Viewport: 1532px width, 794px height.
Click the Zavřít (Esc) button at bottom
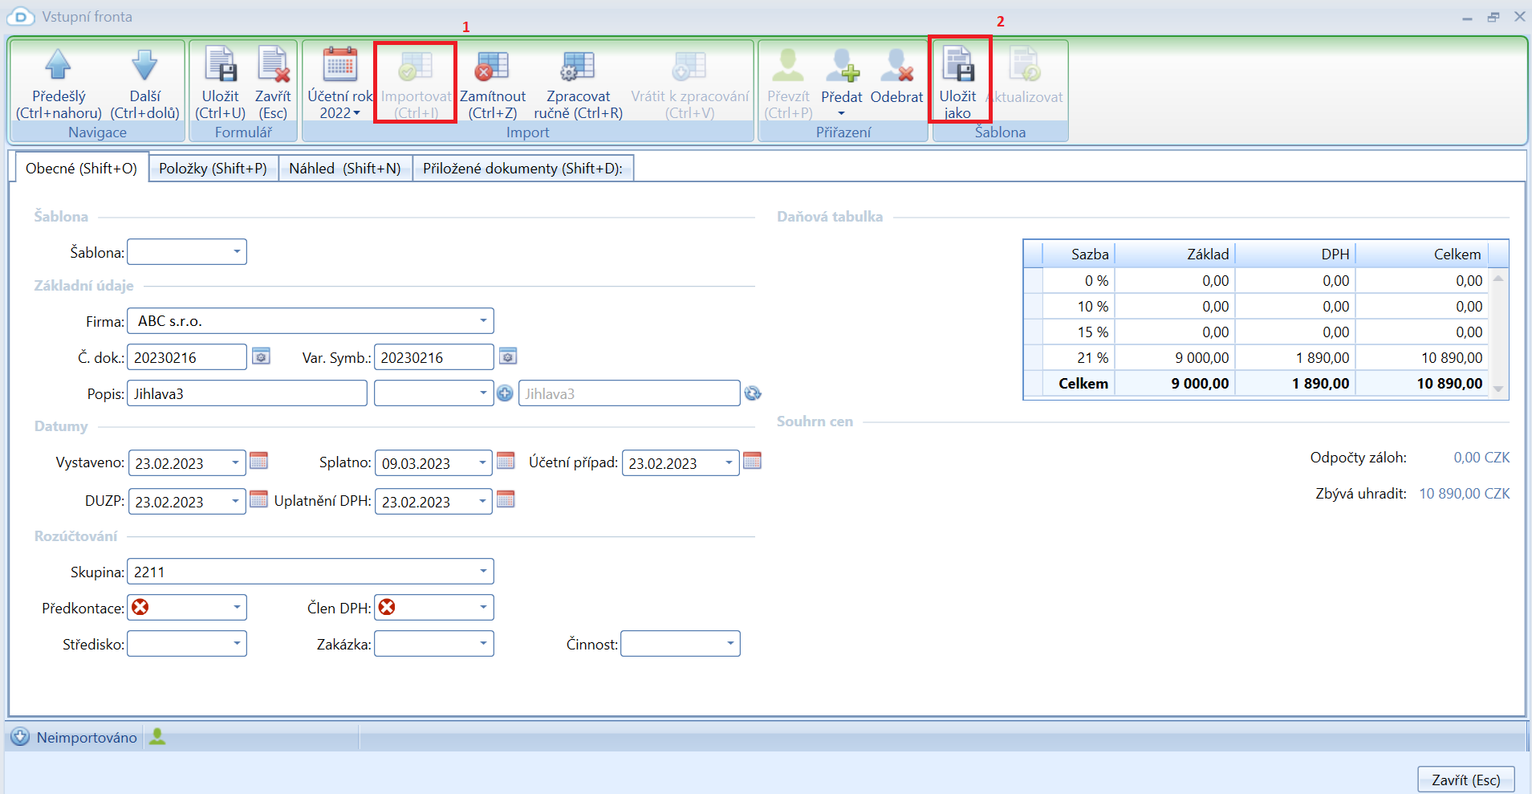pos(1465,780)
